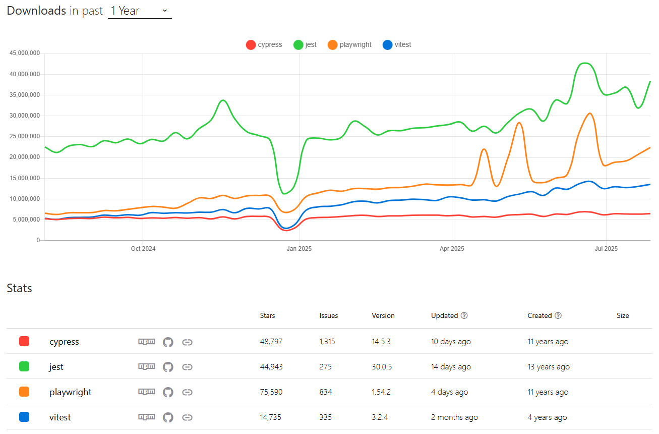Viewport: 659px width, 434px height.
Task: Click playwright version 1.54.2
Action: pos(382,392)
